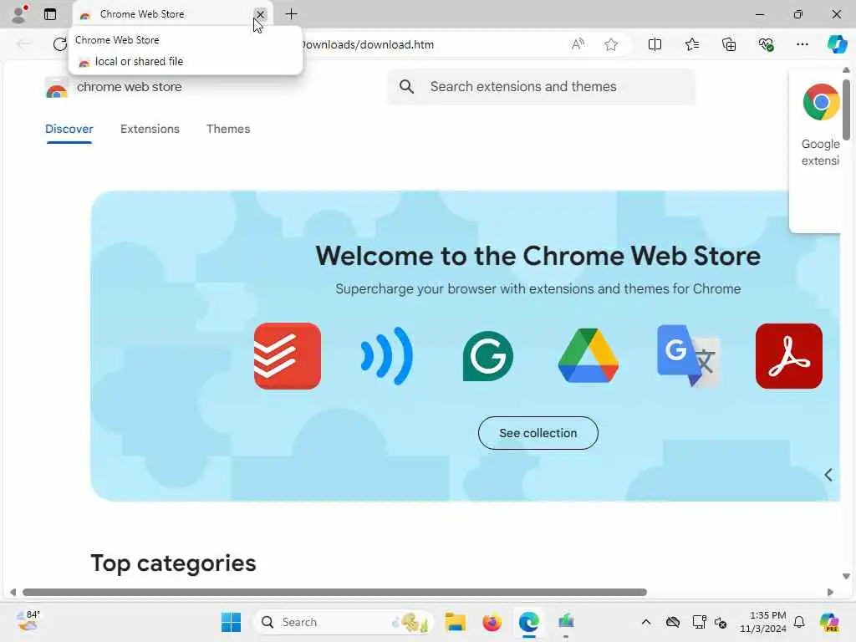856x642 pixels.
Task: Open Firefox from the taskbar
Action: pyautogui.click(x=492, y=622)
